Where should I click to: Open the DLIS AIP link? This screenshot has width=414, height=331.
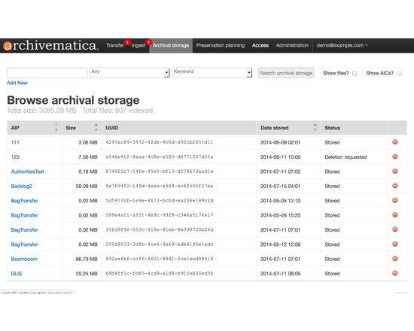click(x=17, y=274)
